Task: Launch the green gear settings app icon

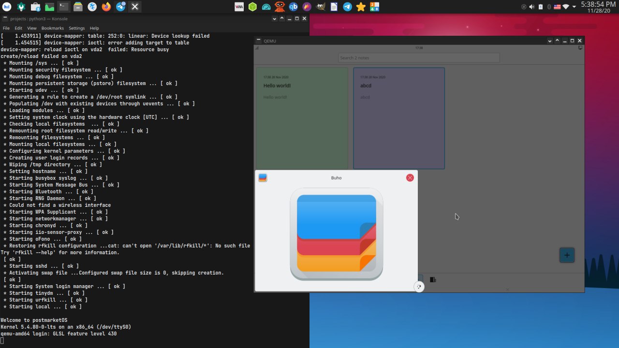Action: [21, 7]
